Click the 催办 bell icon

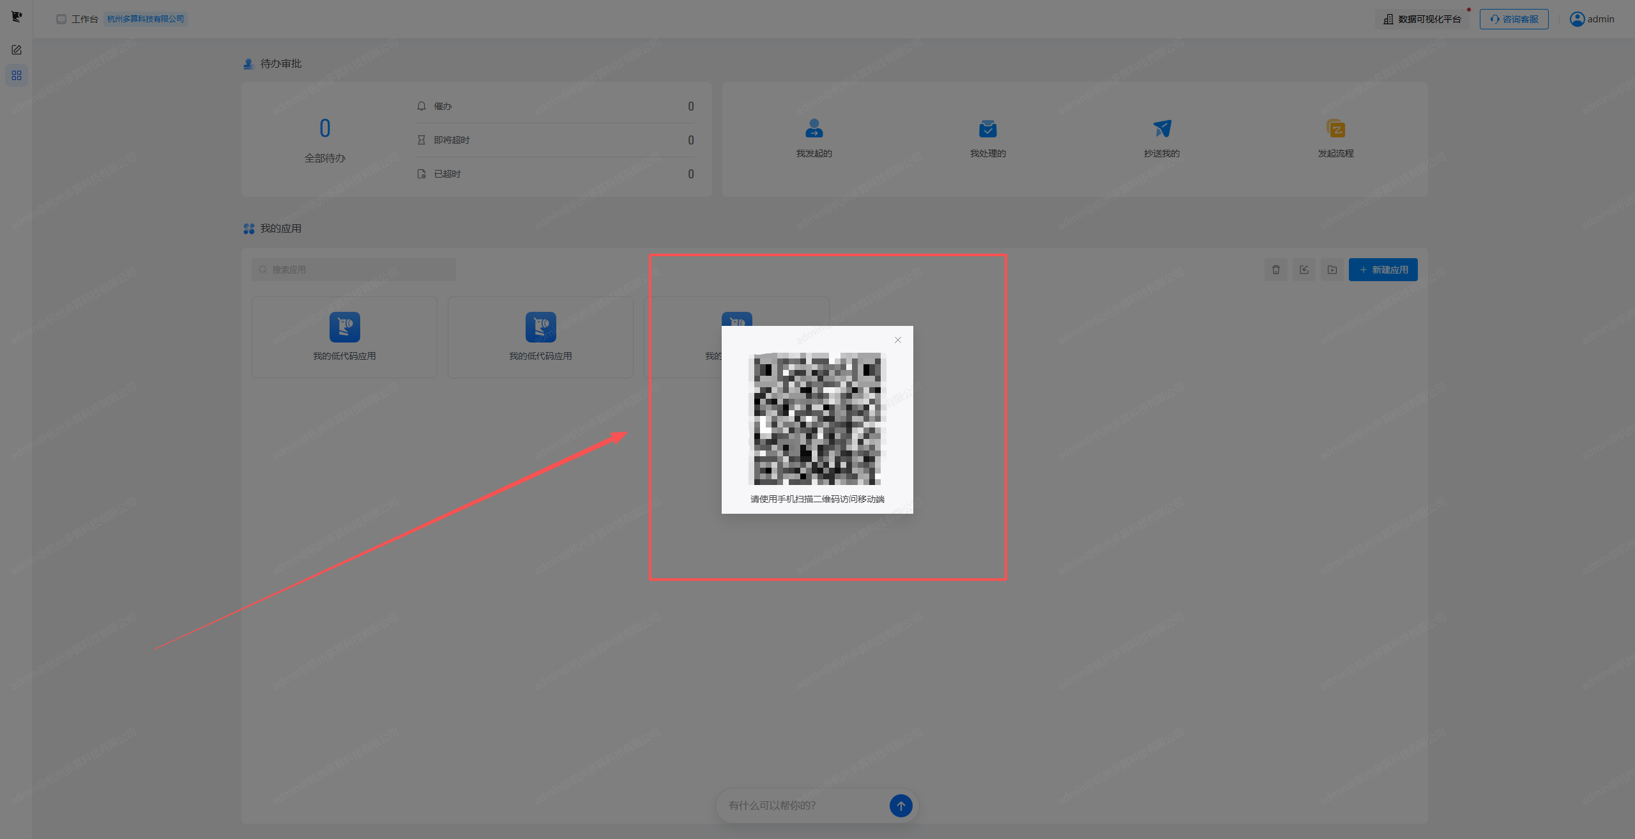(422, 106)
